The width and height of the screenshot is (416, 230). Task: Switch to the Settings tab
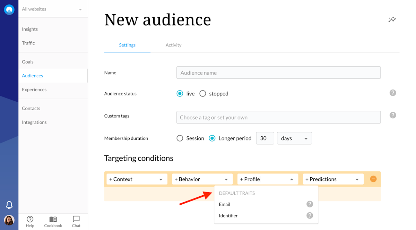click(127, 45)
